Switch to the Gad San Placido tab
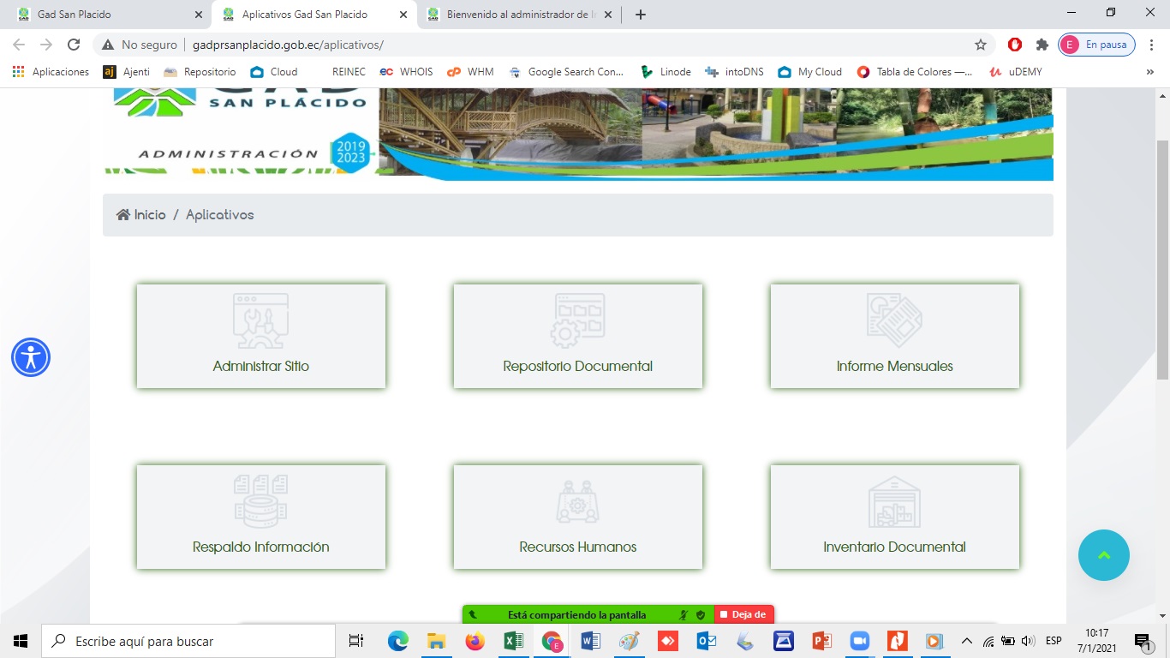Viewport: 1170px width, 658px height. click(x=103, y=15)
